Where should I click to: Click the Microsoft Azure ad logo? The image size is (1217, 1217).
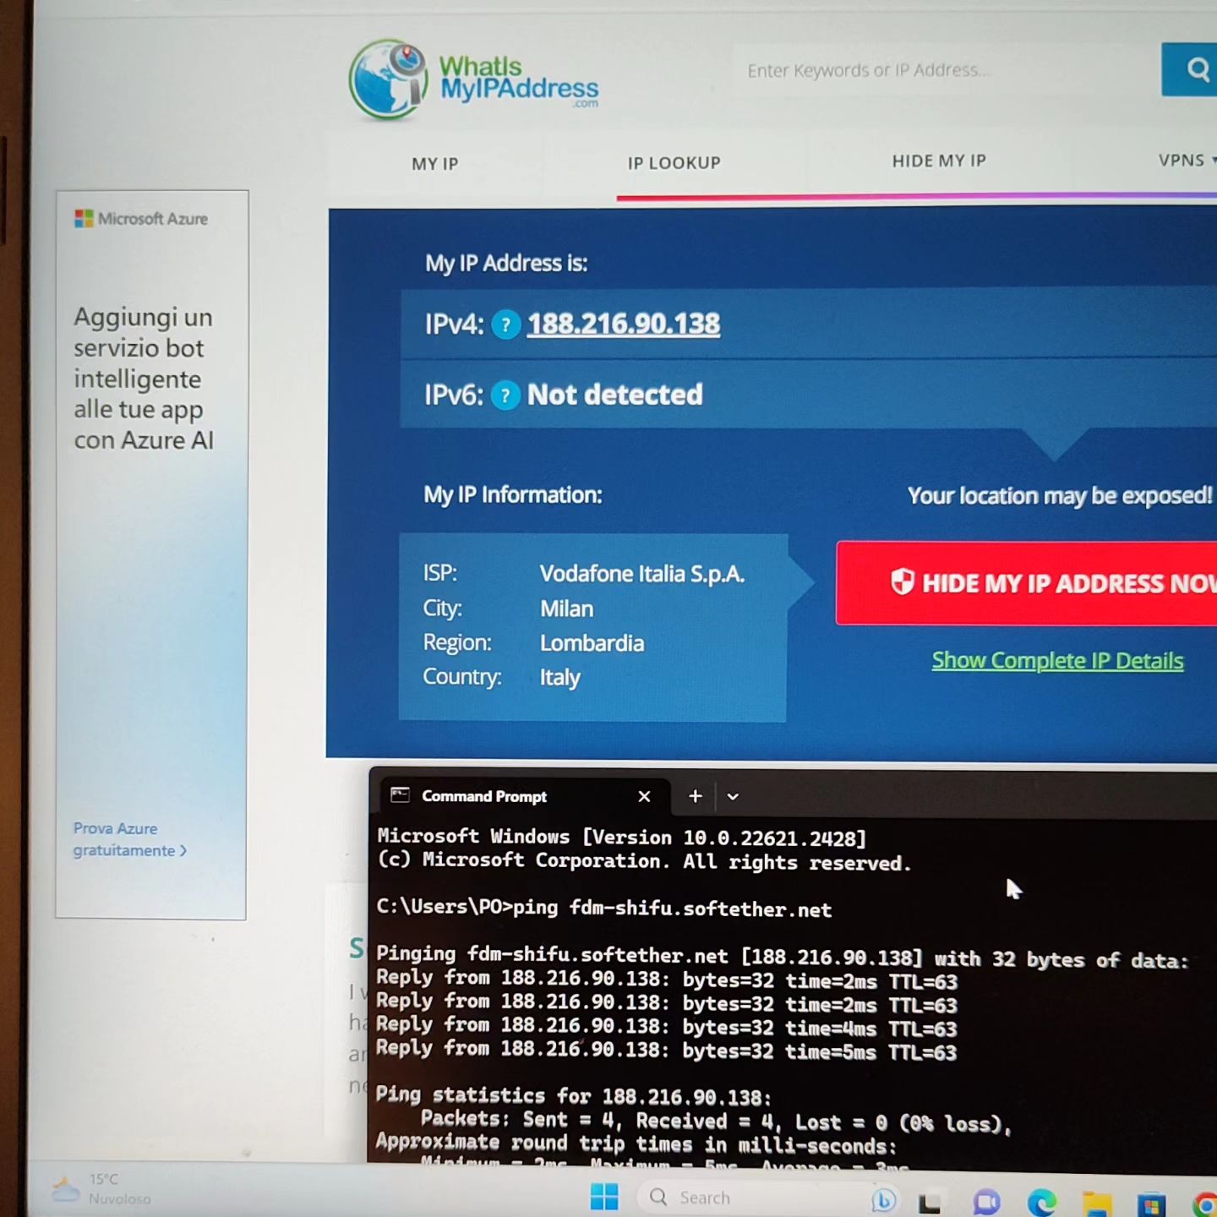[141, 219]
